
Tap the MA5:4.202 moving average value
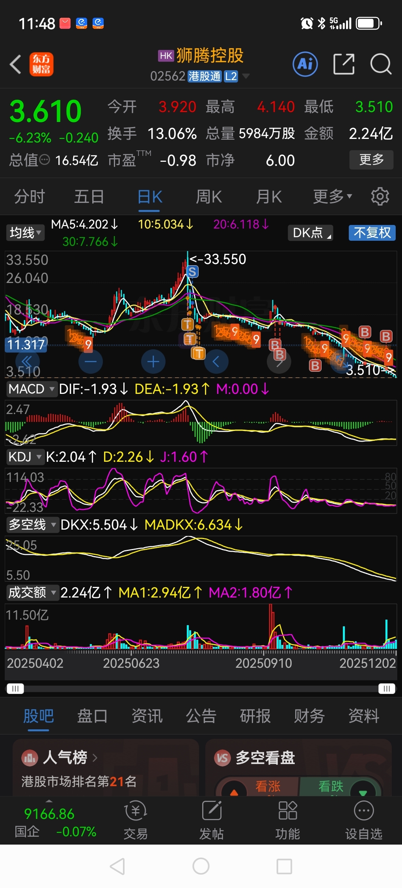(x=84, y=224)
